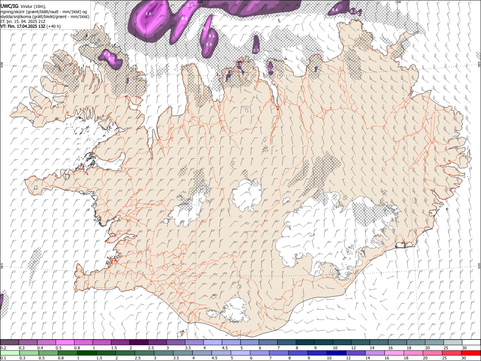The image size is (481, 361).
Task: Pick light violet rain swatch 14 to 16
Action: (375, 353)
